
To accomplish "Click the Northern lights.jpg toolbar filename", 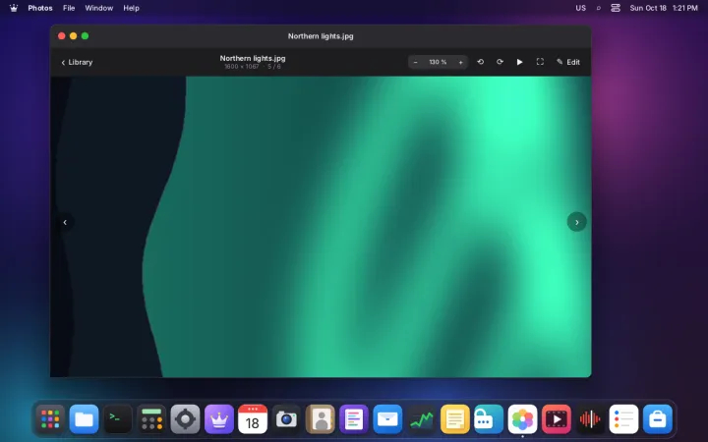I will 253,58.
